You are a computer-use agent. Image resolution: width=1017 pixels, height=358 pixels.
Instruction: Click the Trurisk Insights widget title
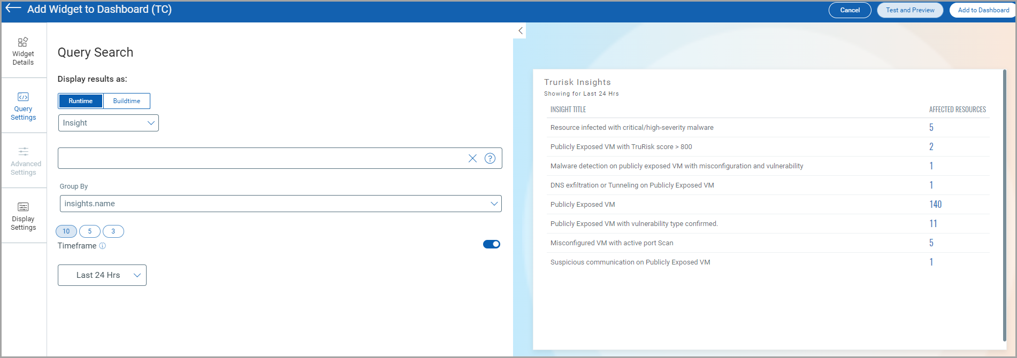(x=577, y=82)
